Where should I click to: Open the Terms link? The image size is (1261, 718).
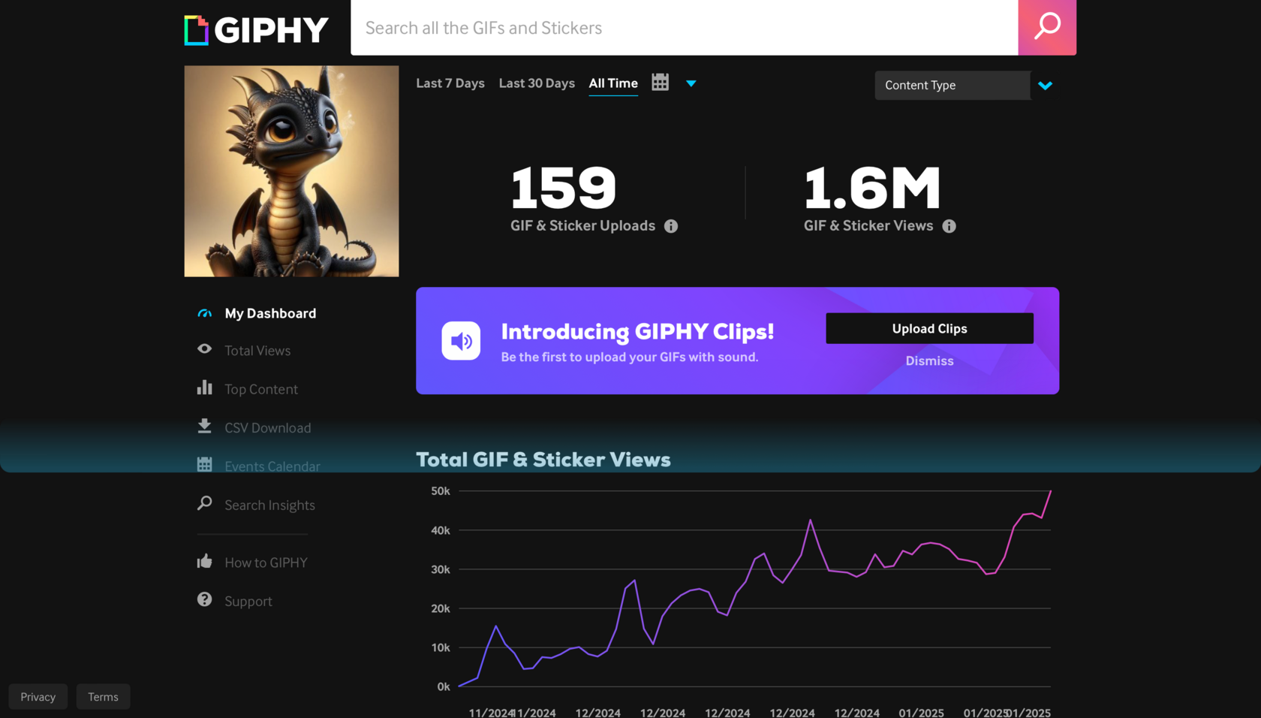point(103,697)
